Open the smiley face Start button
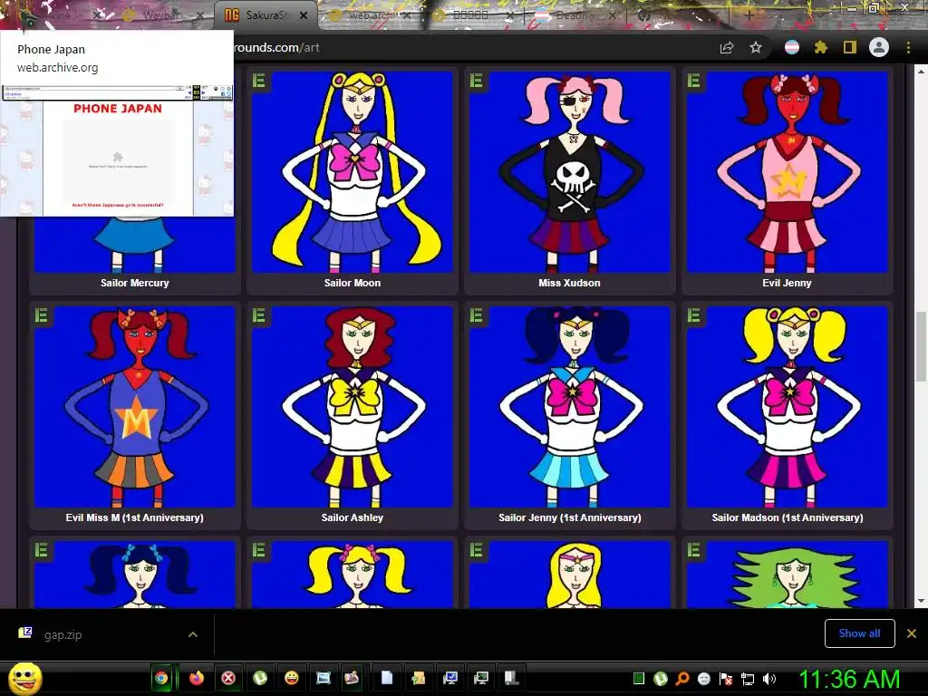928x696 pixels. [24, 679]
